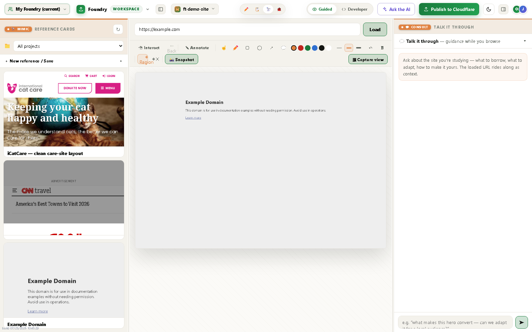This screenshot has height=332, width=532.
Task: Open the iCatCare reference card
Action: click(x=64, y=114)
